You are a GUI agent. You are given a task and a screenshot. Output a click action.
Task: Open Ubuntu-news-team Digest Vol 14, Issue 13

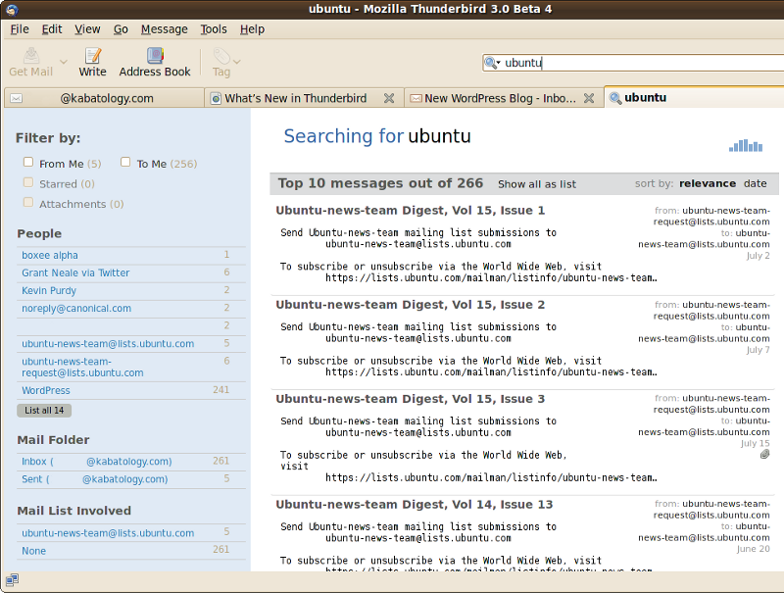coord(415,505)
